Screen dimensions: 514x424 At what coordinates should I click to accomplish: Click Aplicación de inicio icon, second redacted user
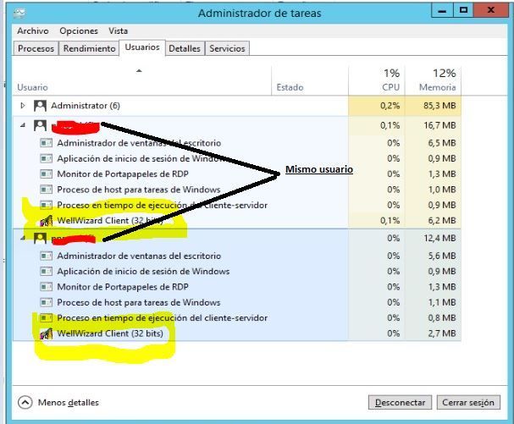coord(46,272)
